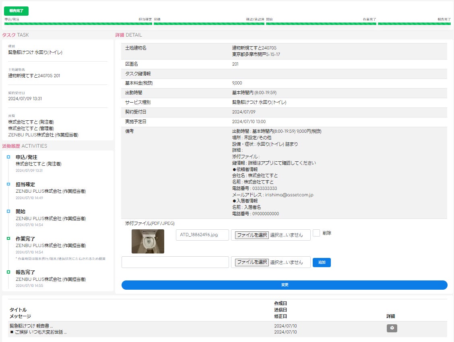
Task: Click the 担当確定 timestamp 2024/07/10 14:49
Action: click(x=29, y=198)
